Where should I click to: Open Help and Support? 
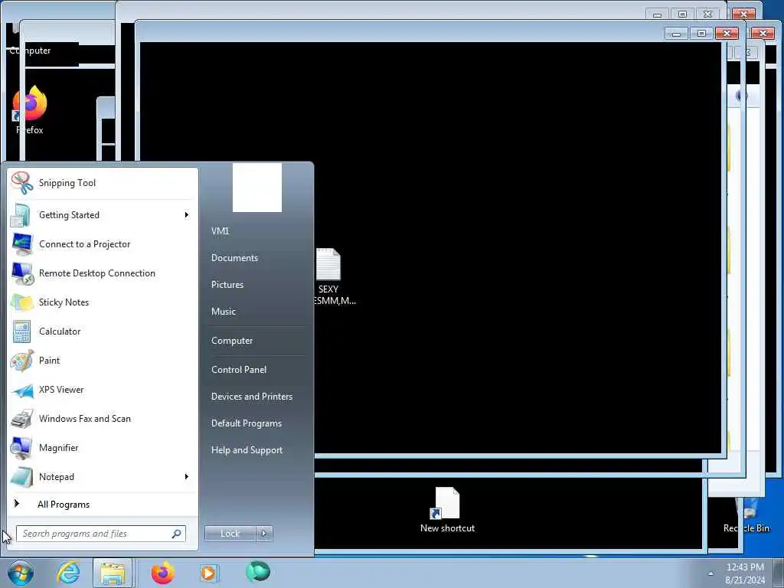(x=256, y=450)
